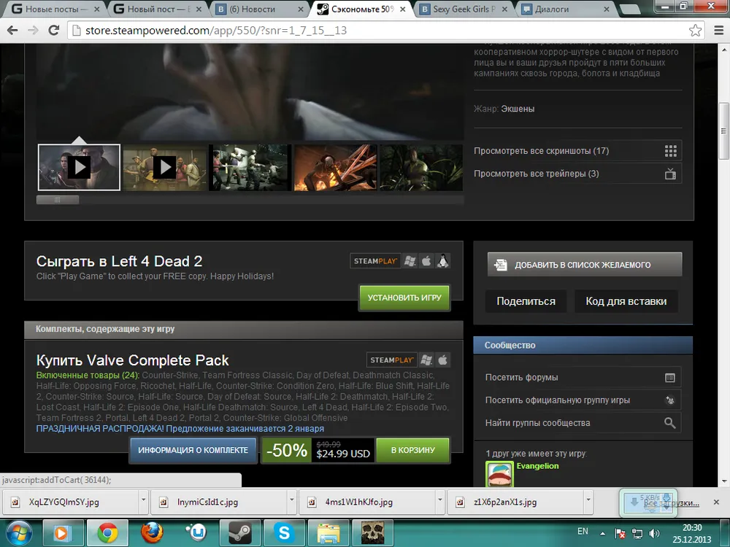730x547 pixels.
Task: Open Skype from the taskbar
Action: point(284,533)
